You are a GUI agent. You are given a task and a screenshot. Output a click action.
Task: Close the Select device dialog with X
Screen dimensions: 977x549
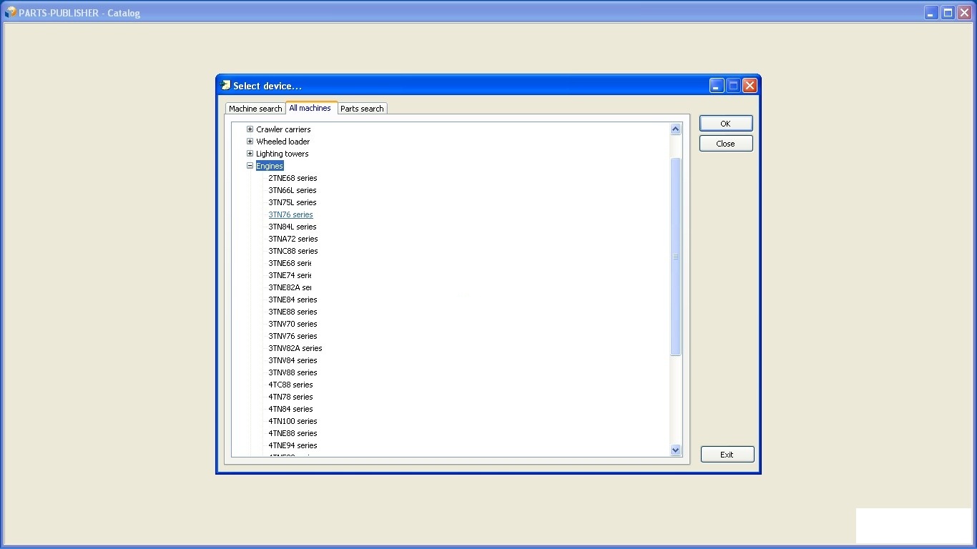750,86
